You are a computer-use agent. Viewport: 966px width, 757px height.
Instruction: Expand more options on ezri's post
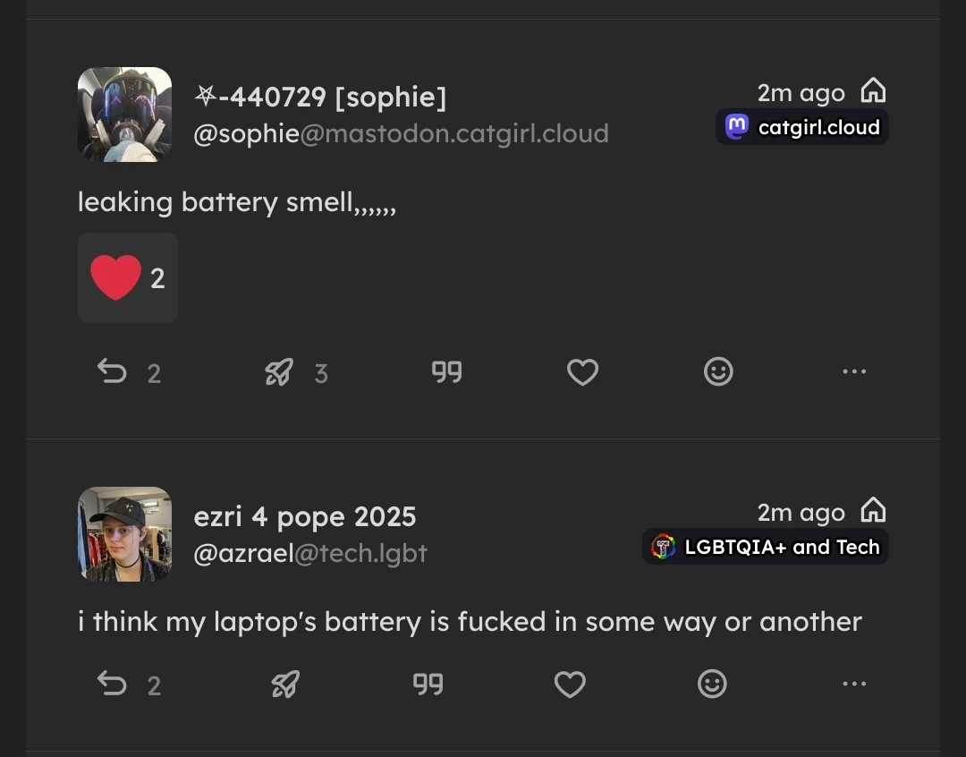(x=854, y=684)
